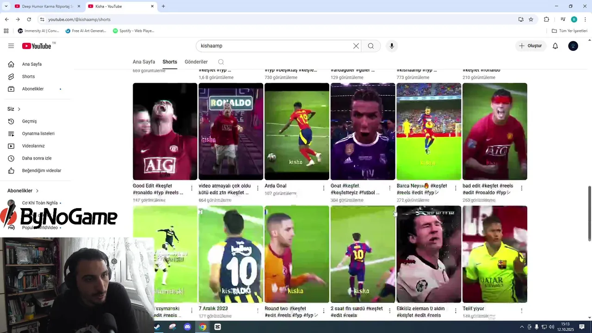Open options menu for bad edit short
Screen dimensions: 592x333
[522, 188]
